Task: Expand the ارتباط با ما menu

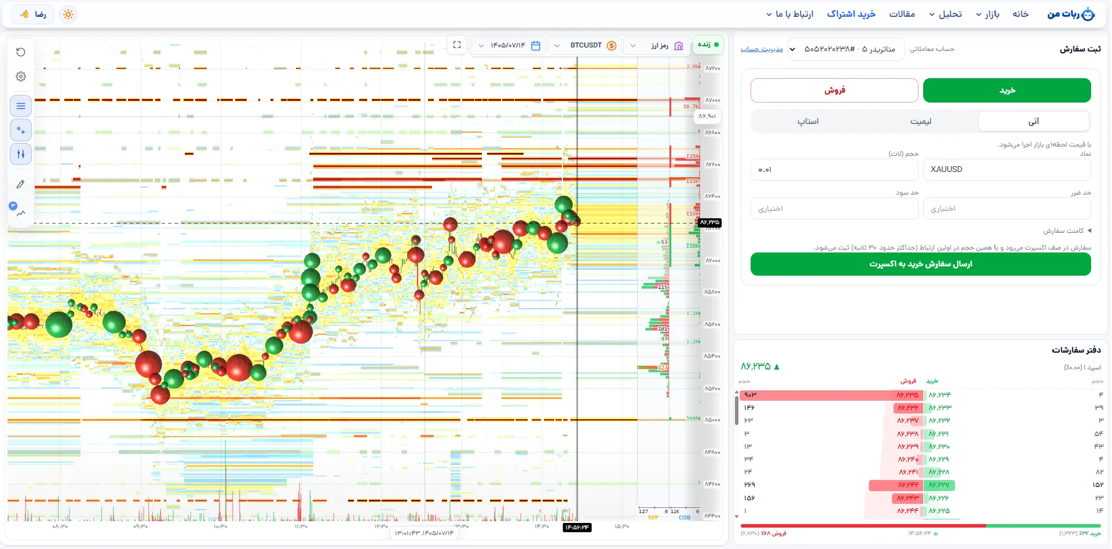Action: tap(789, 14)
